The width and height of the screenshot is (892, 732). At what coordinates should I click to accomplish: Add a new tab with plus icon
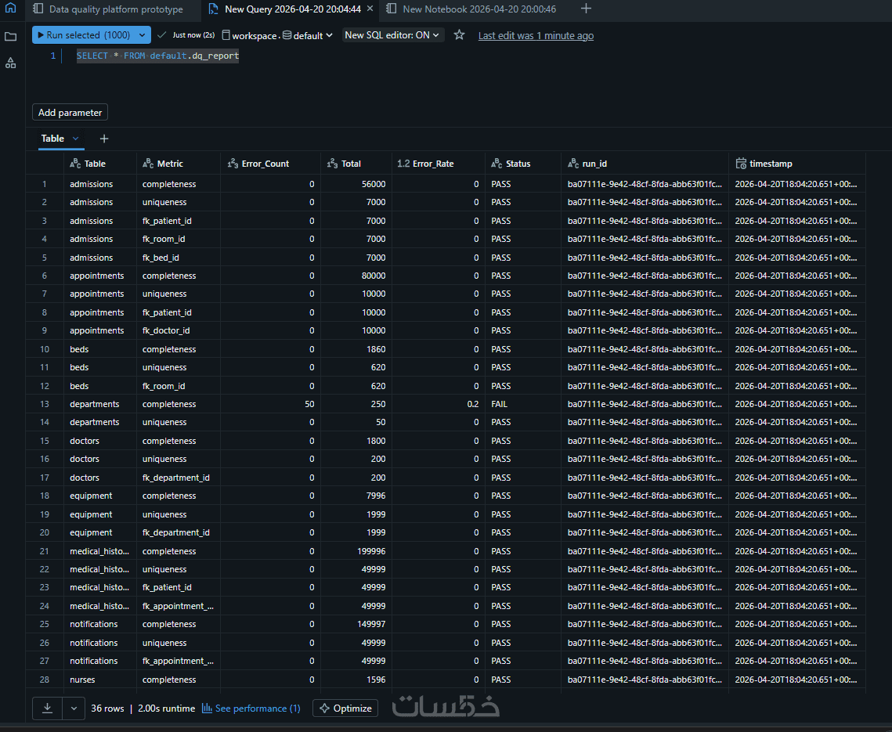(586, 9)
